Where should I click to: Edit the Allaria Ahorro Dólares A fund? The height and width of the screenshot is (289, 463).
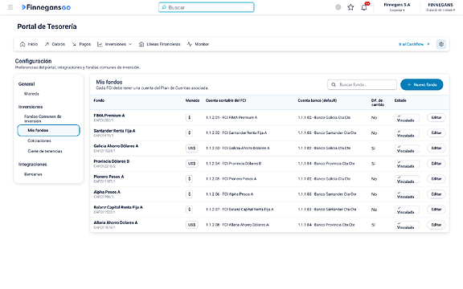[436, 225]
